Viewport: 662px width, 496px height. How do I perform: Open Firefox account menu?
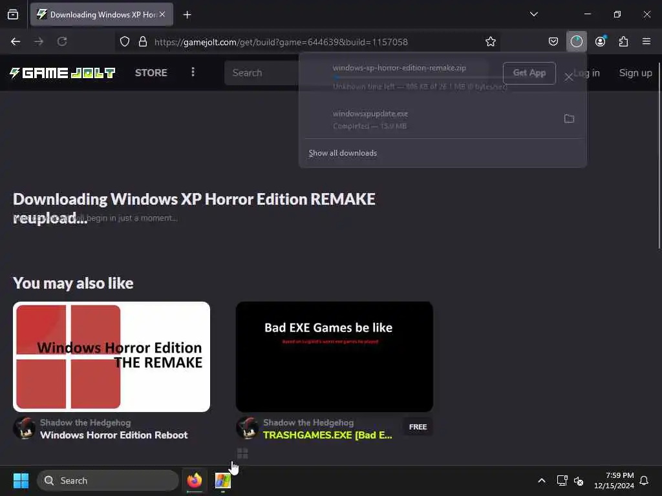point(600,41)
